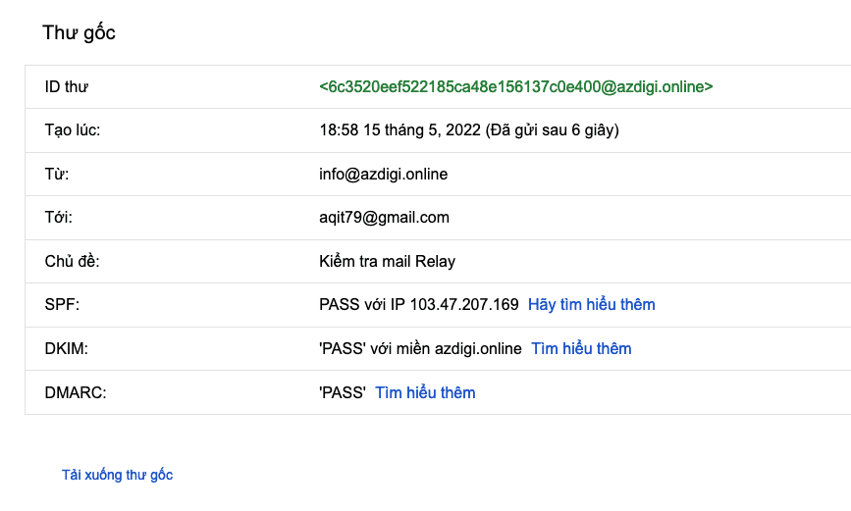The height and width of the screenshot is (511, 851).
Task: Click the "ID thư" row label
Action: pyautogui.click(x=67, y=87)
